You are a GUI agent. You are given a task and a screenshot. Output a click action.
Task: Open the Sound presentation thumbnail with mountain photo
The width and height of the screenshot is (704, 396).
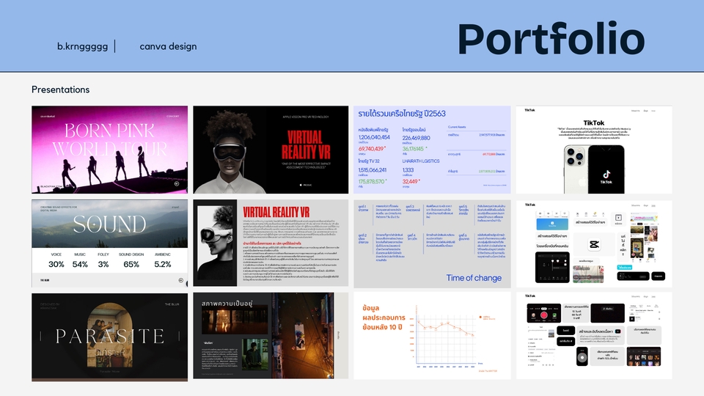(109, 243)
